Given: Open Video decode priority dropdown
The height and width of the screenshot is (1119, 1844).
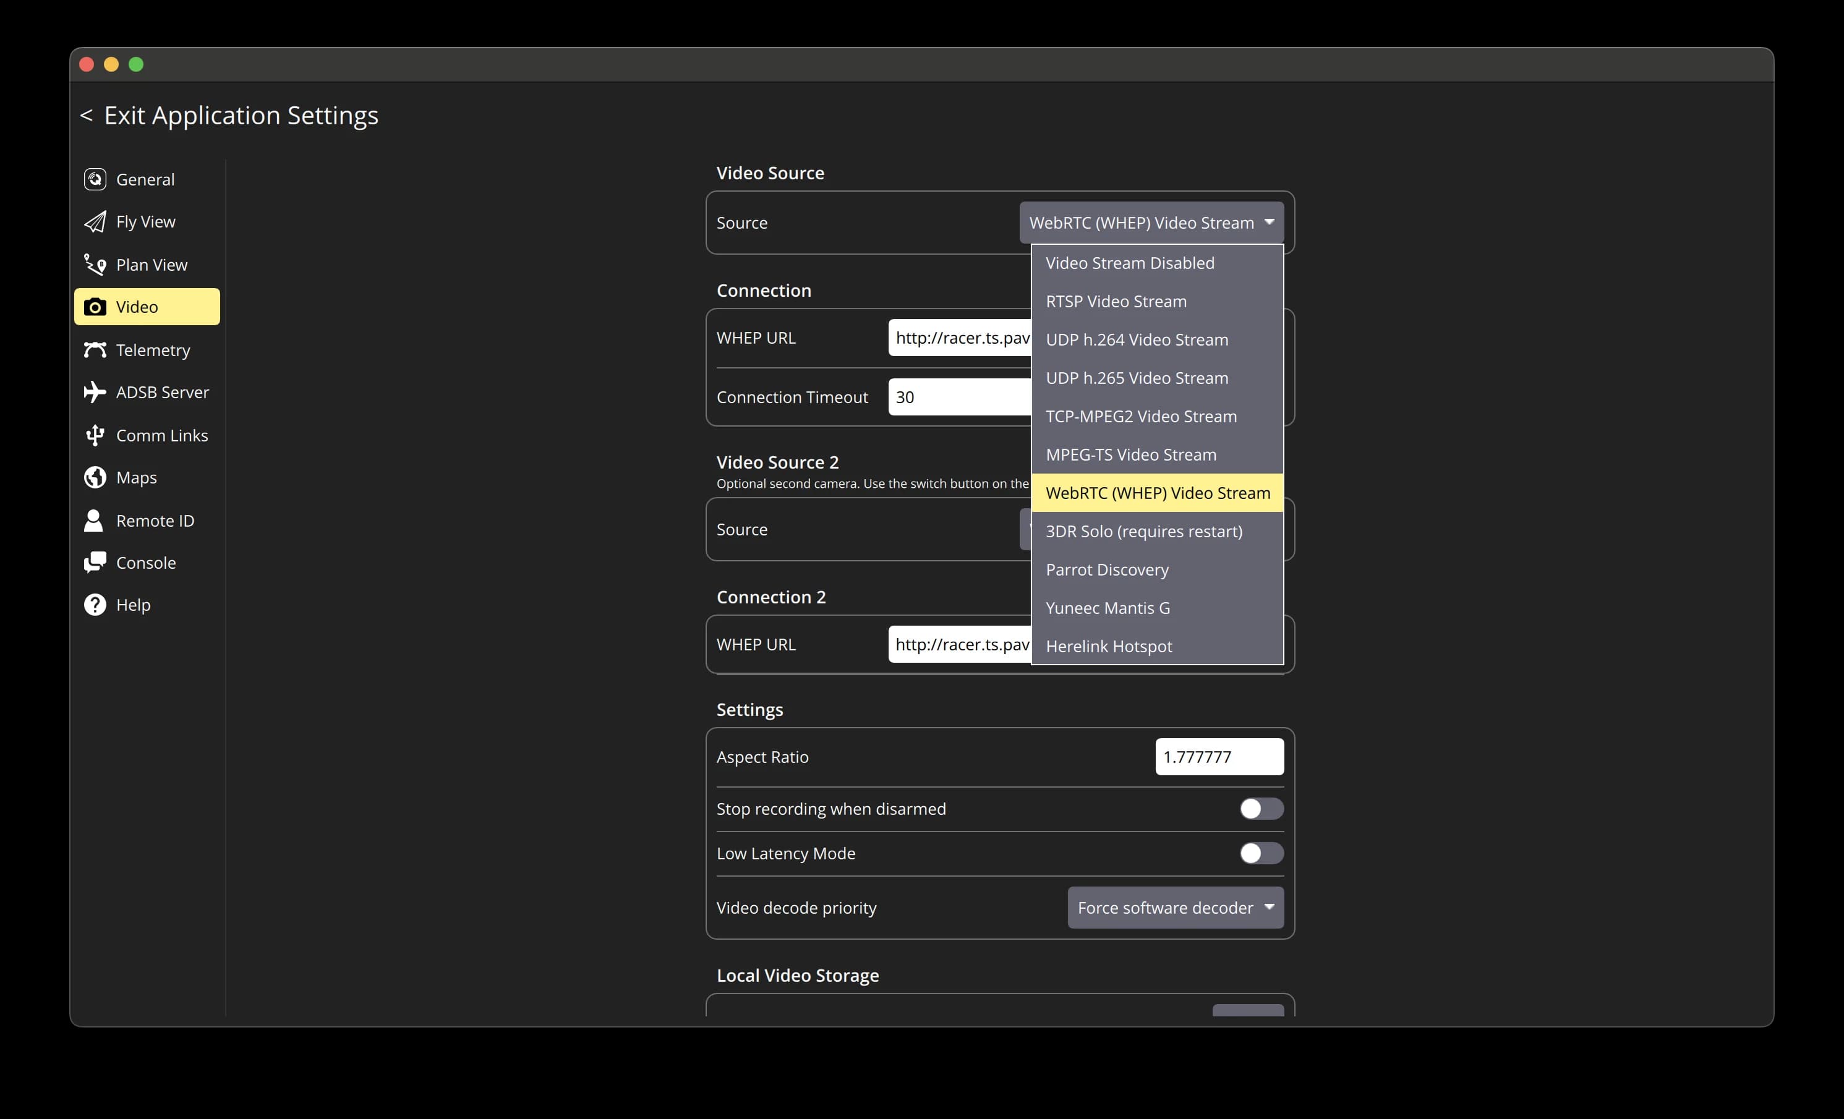Looking at the screenshot, I should pos(1175,908).
